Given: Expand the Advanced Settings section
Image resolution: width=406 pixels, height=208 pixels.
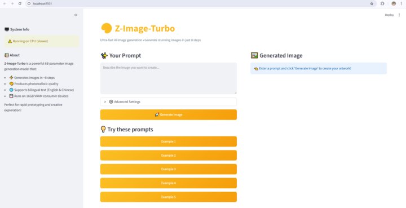Looking at the screenshot, I should click(x=168, y=101).
